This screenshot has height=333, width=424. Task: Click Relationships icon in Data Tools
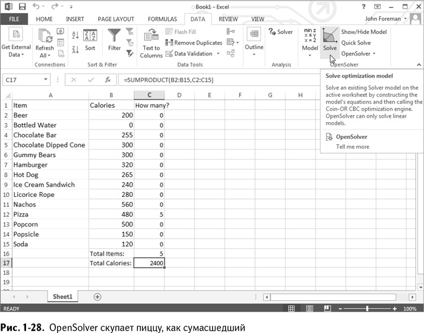231,53
